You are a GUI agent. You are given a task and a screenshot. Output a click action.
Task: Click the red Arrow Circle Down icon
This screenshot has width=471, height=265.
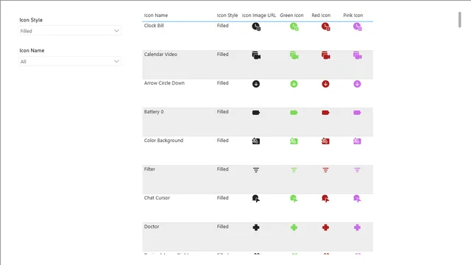(325, 84)
